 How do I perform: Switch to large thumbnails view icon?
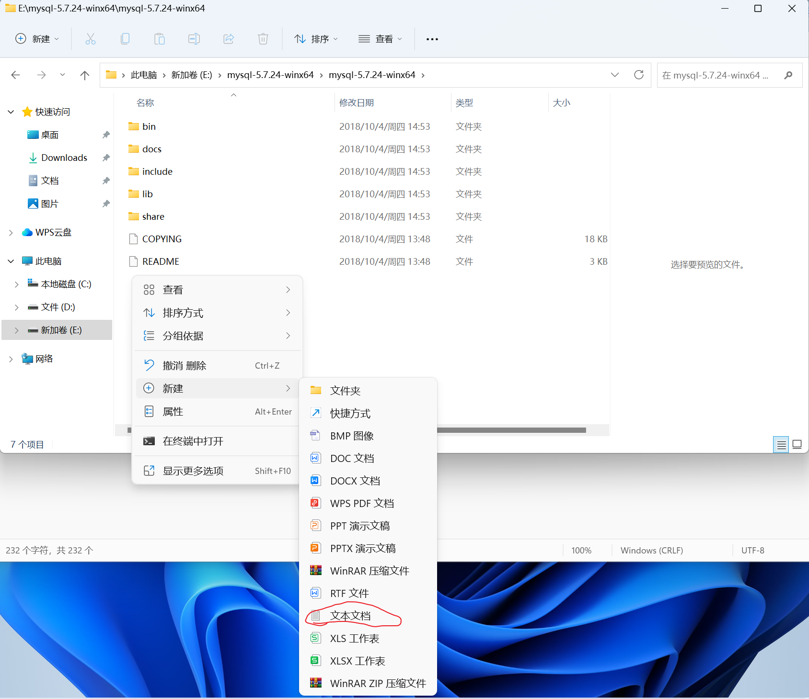(797, 445)
